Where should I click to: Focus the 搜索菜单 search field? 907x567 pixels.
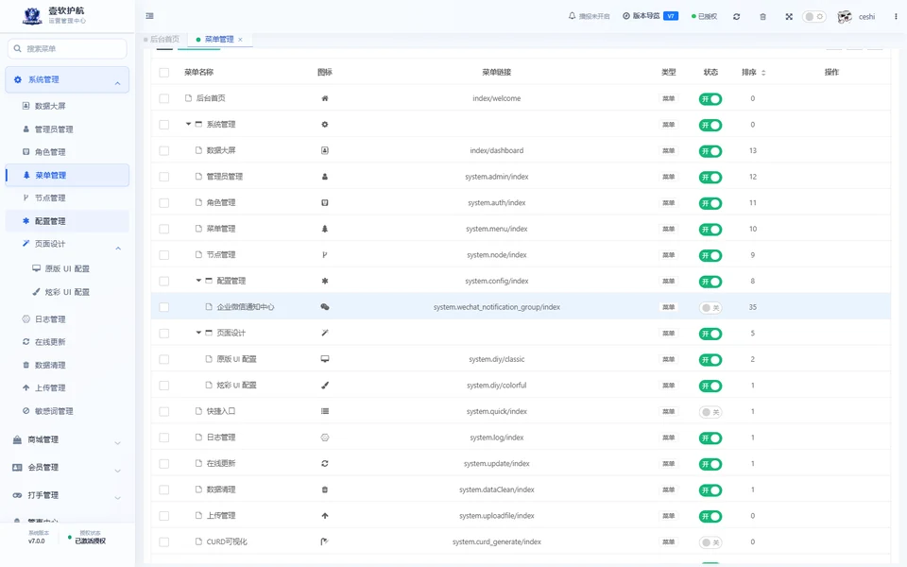point(67,48)
